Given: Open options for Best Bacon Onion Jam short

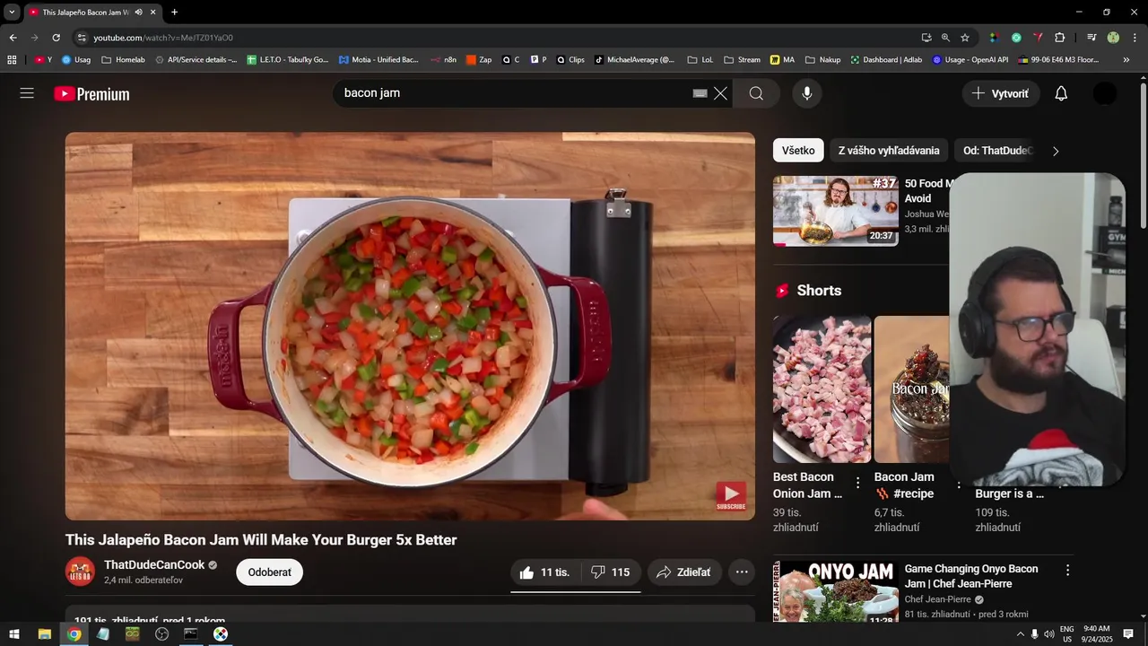Looking at the screenshot, I should click(857, 483).
